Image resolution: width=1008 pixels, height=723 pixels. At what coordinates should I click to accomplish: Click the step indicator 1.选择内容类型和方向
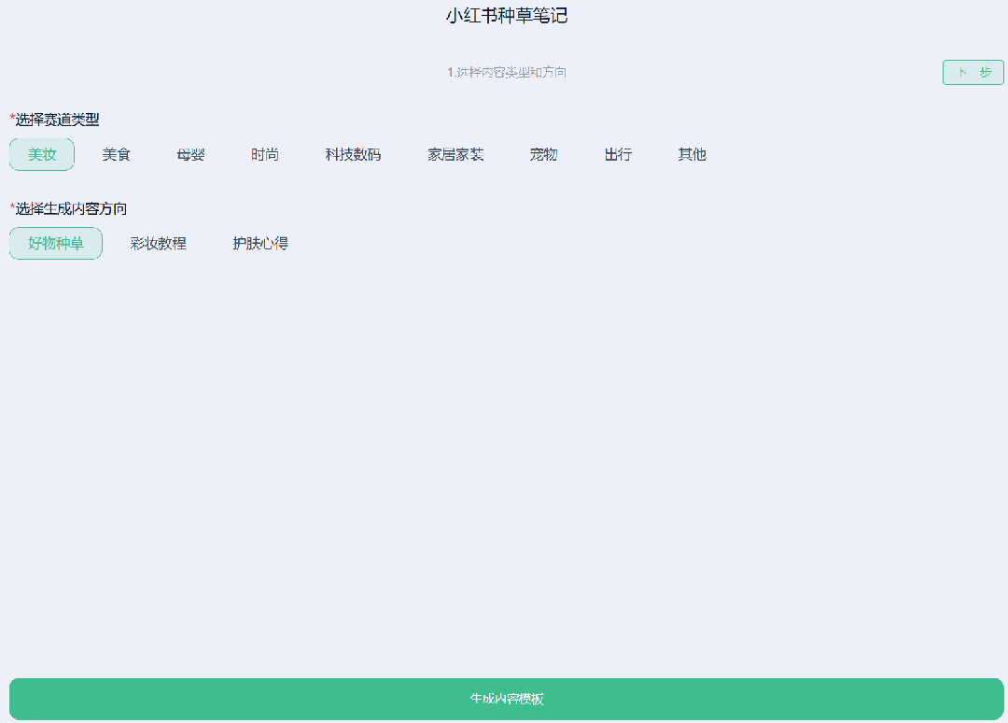pos(505,72)
